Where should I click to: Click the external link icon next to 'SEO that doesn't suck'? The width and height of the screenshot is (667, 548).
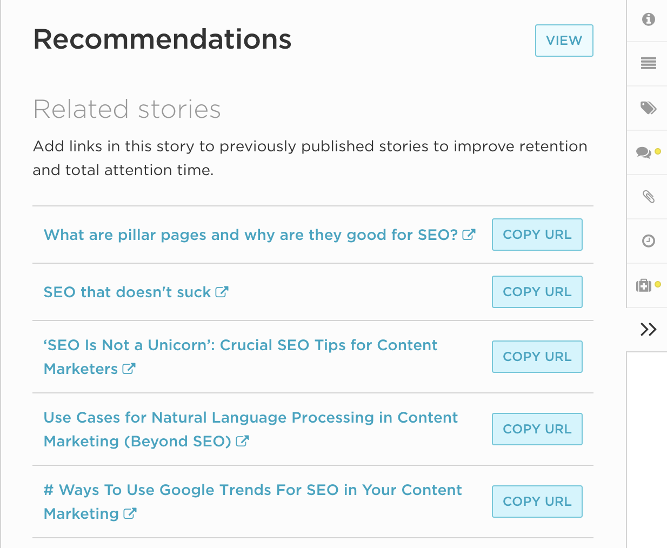click(222, 291)
